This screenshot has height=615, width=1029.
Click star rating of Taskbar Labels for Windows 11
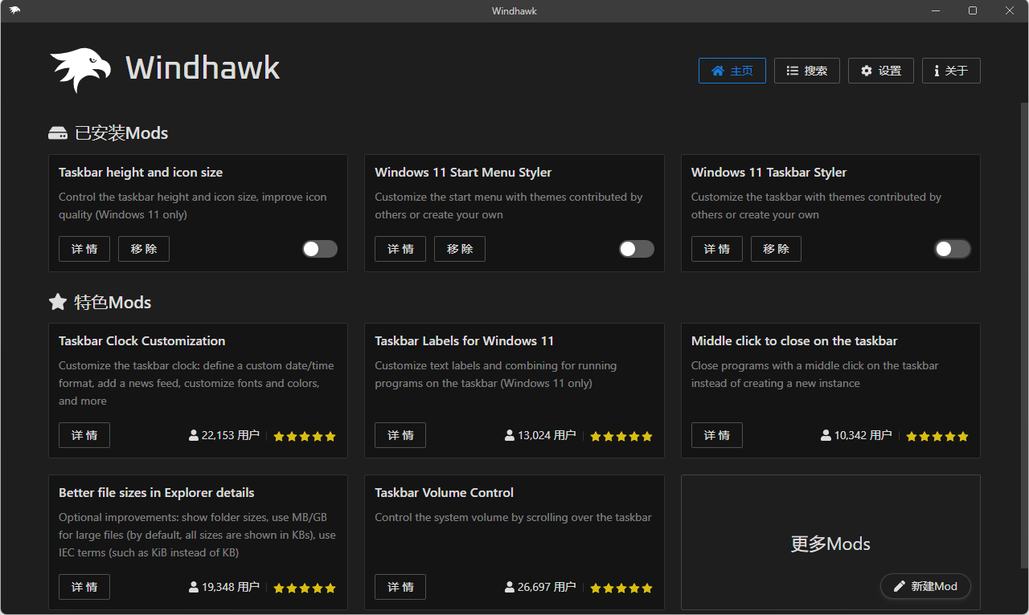[621, 436]
